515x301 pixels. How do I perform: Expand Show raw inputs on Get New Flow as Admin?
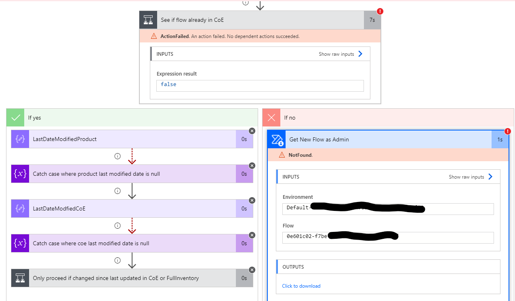click(x=467, y=177)
